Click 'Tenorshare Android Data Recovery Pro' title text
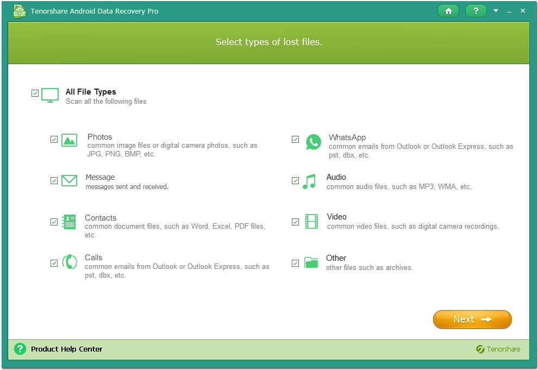Viewport: 538px width, 370px height. pos(95,11)
